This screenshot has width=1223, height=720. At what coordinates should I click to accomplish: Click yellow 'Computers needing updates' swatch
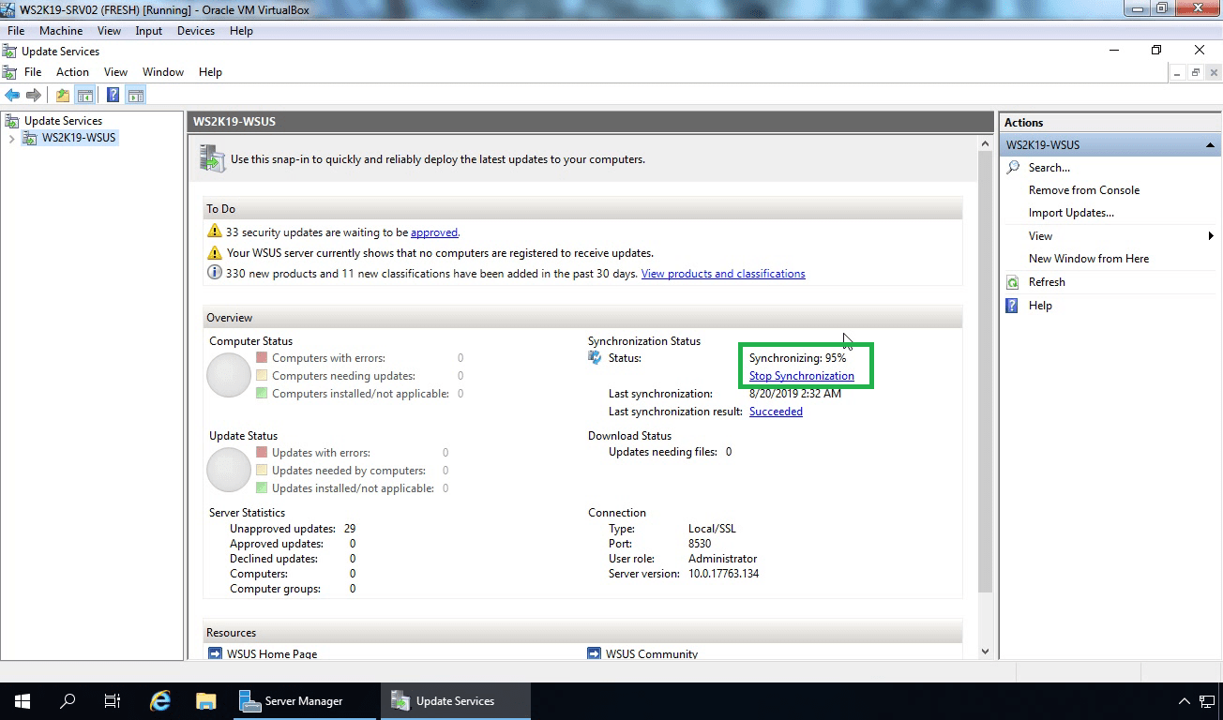(x=262, y=376)
